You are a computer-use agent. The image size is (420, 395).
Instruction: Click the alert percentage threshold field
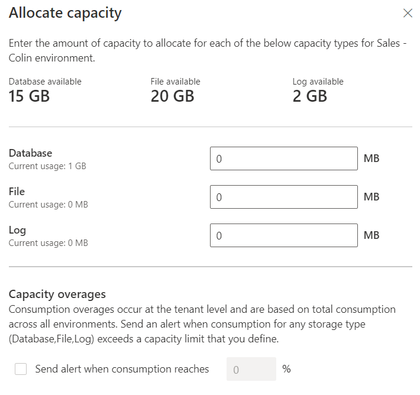coord(251,370)
